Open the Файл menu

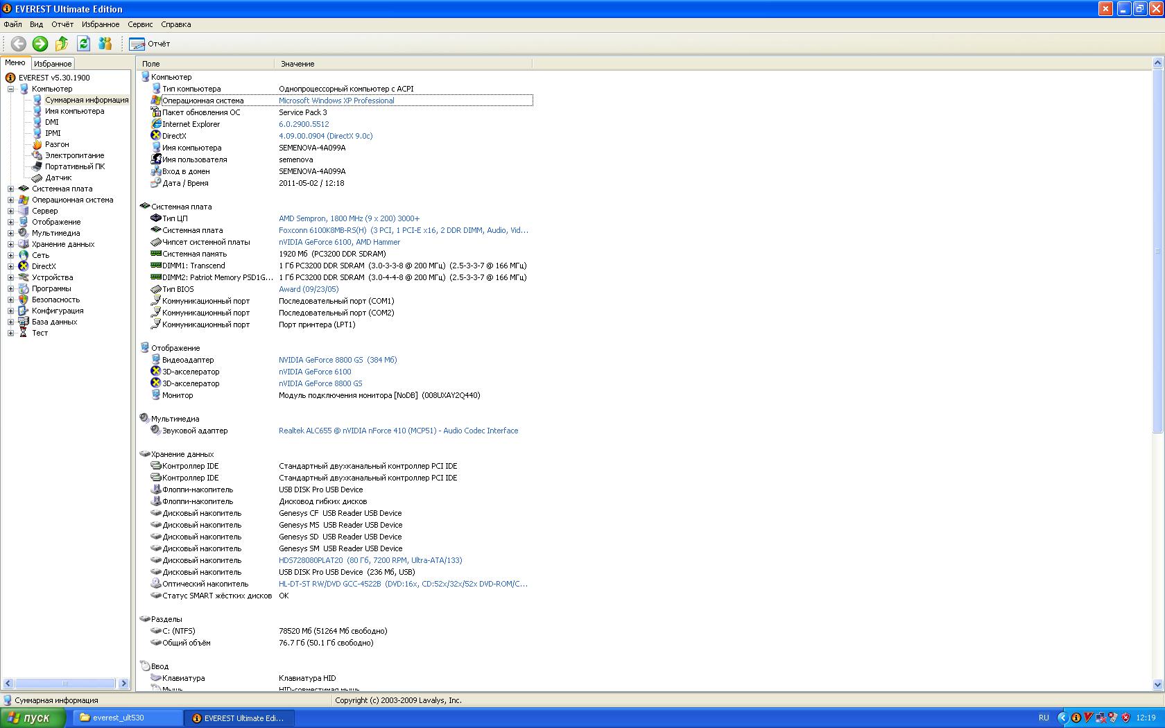coord(12,24)
